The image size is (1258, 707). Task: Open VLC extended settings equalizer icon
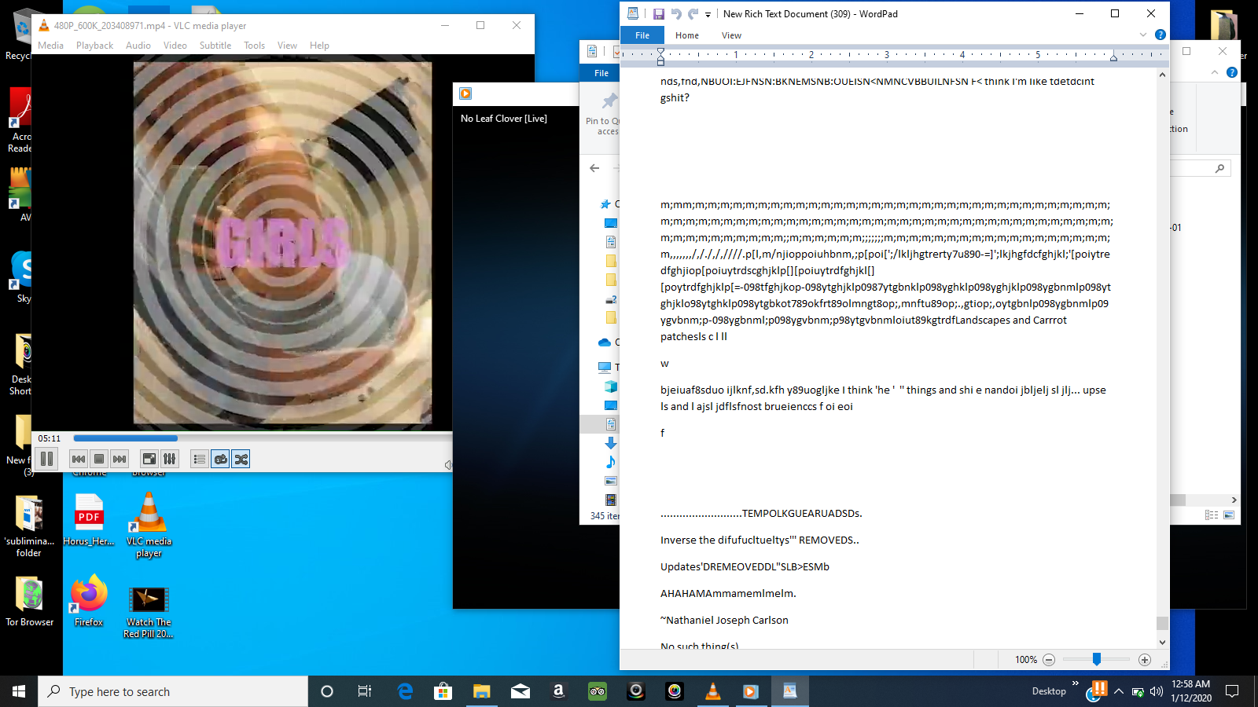pyautogui.click(x=170, y=459)
